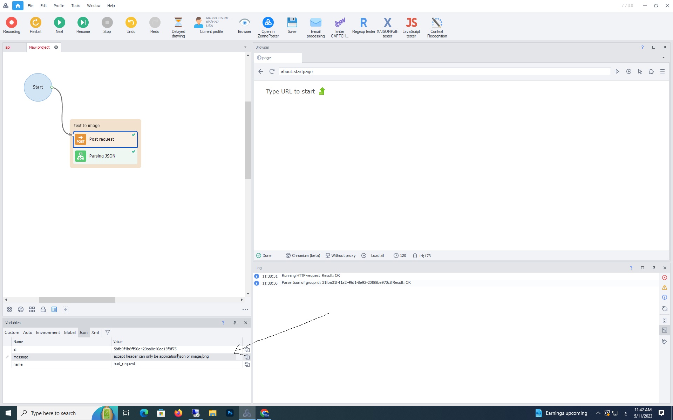Open the File menu

[x=30, y=6]
